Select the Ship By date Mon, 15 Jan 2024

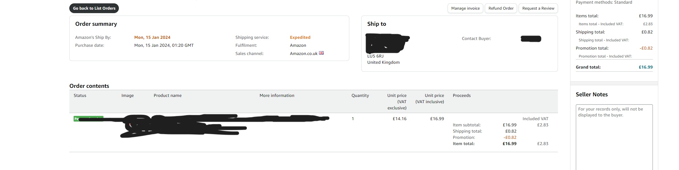[x=152, y=37]
